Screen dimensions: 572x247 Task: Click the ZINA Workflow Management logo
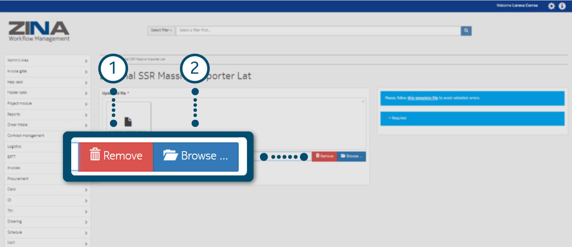[39, 31]
